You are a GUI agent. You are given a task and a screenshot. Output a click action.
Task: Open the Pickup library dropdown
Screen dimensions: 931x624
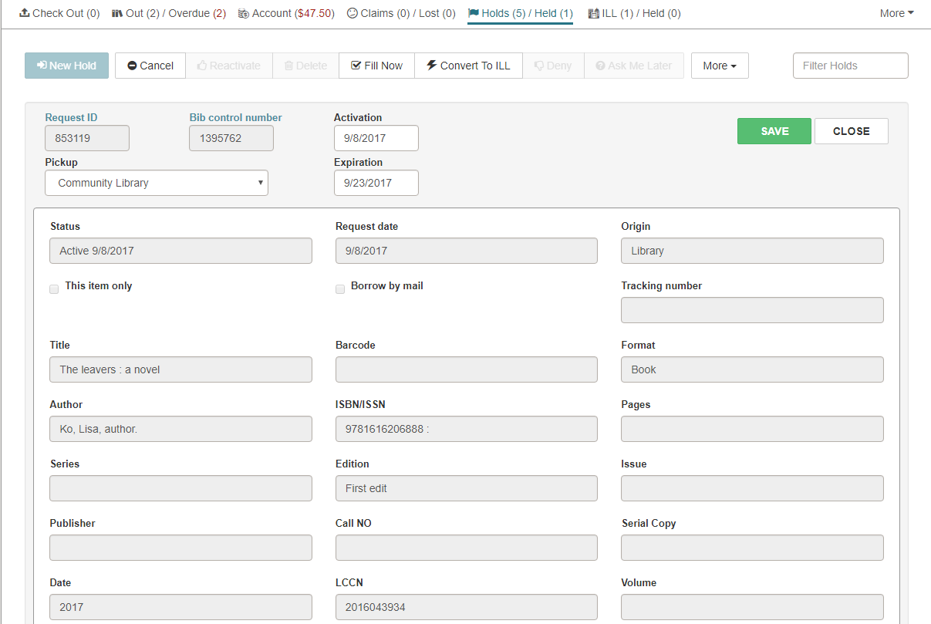tap(157, 183)
